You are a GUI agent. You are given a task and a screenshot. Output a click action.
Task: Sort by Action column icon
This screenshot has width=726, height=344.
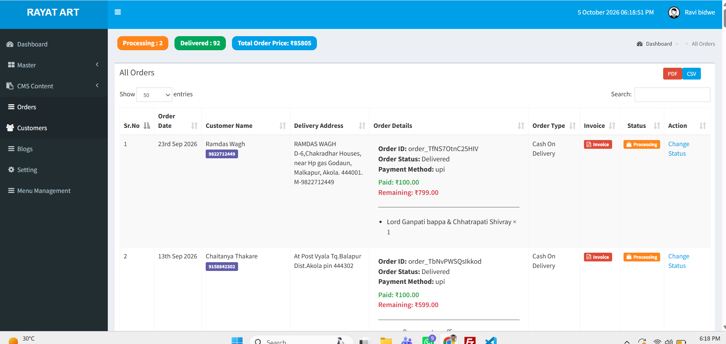(x=703, y=126)
